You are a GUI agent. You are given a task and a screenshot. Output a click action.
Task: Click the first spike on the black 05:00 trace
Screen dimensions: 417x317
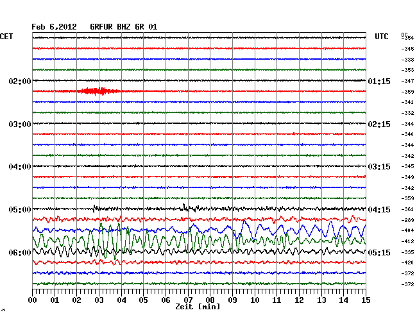[x=94, y=209]
